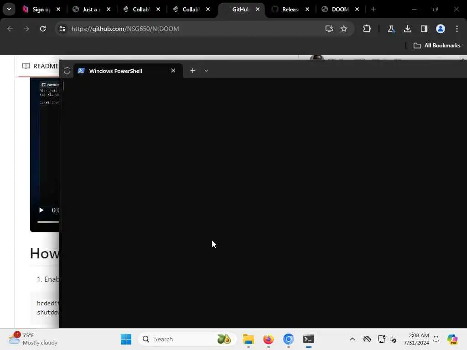The height and width of the screenshot is (350, 467).
Task: Open the All Bookmarks folder
Action: coord(437,46)
